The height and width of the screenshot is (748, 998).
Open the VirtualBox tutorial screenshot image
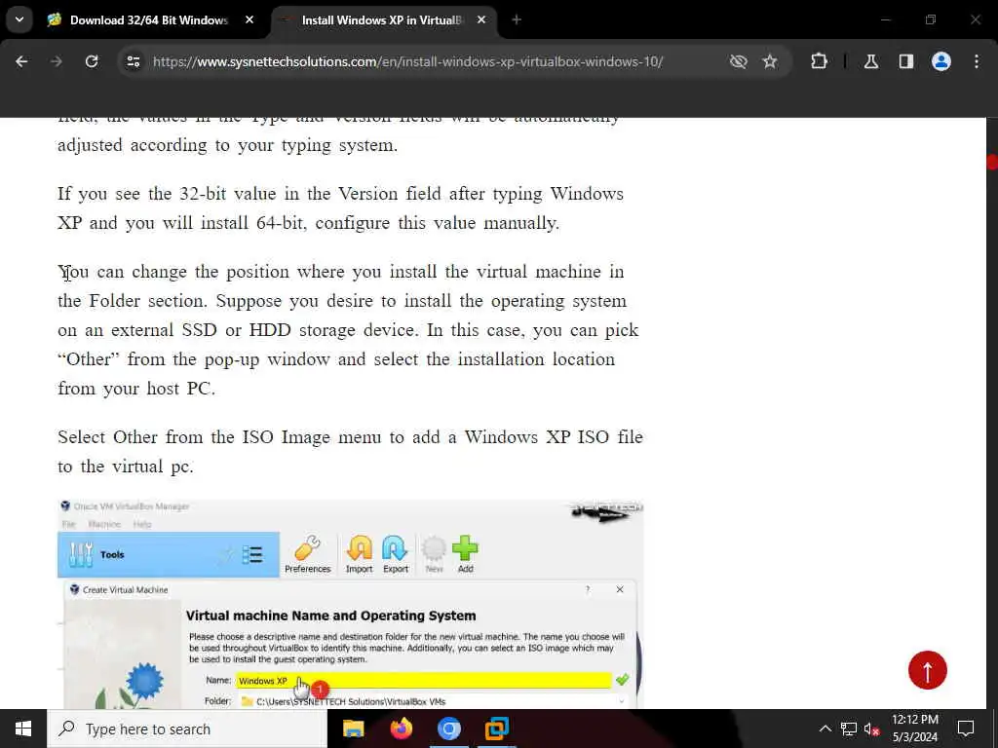pyautogui.click(x=350, y=604)
